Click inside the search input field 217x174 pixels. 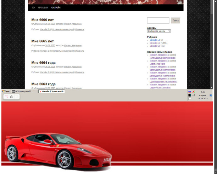pyautogui.click(x=158, y=20)
